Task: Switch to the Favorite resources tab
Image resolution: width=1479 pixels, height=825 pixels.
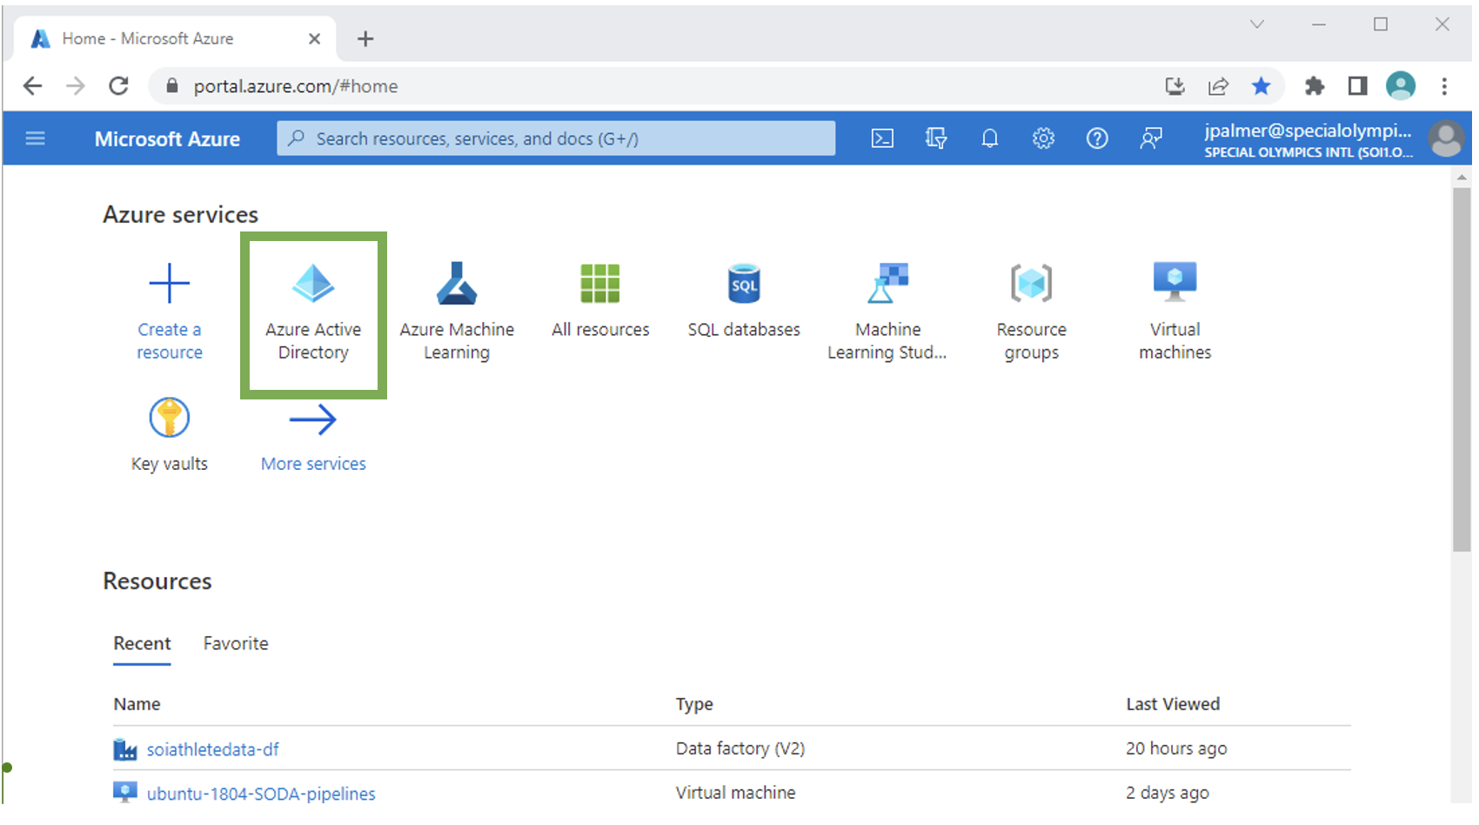Action: [x=236, y=643]
